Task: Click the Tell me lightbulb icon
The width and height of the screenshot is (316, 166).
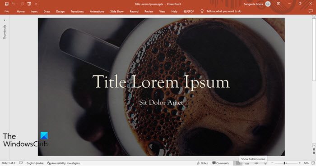Action: [202, 11]
